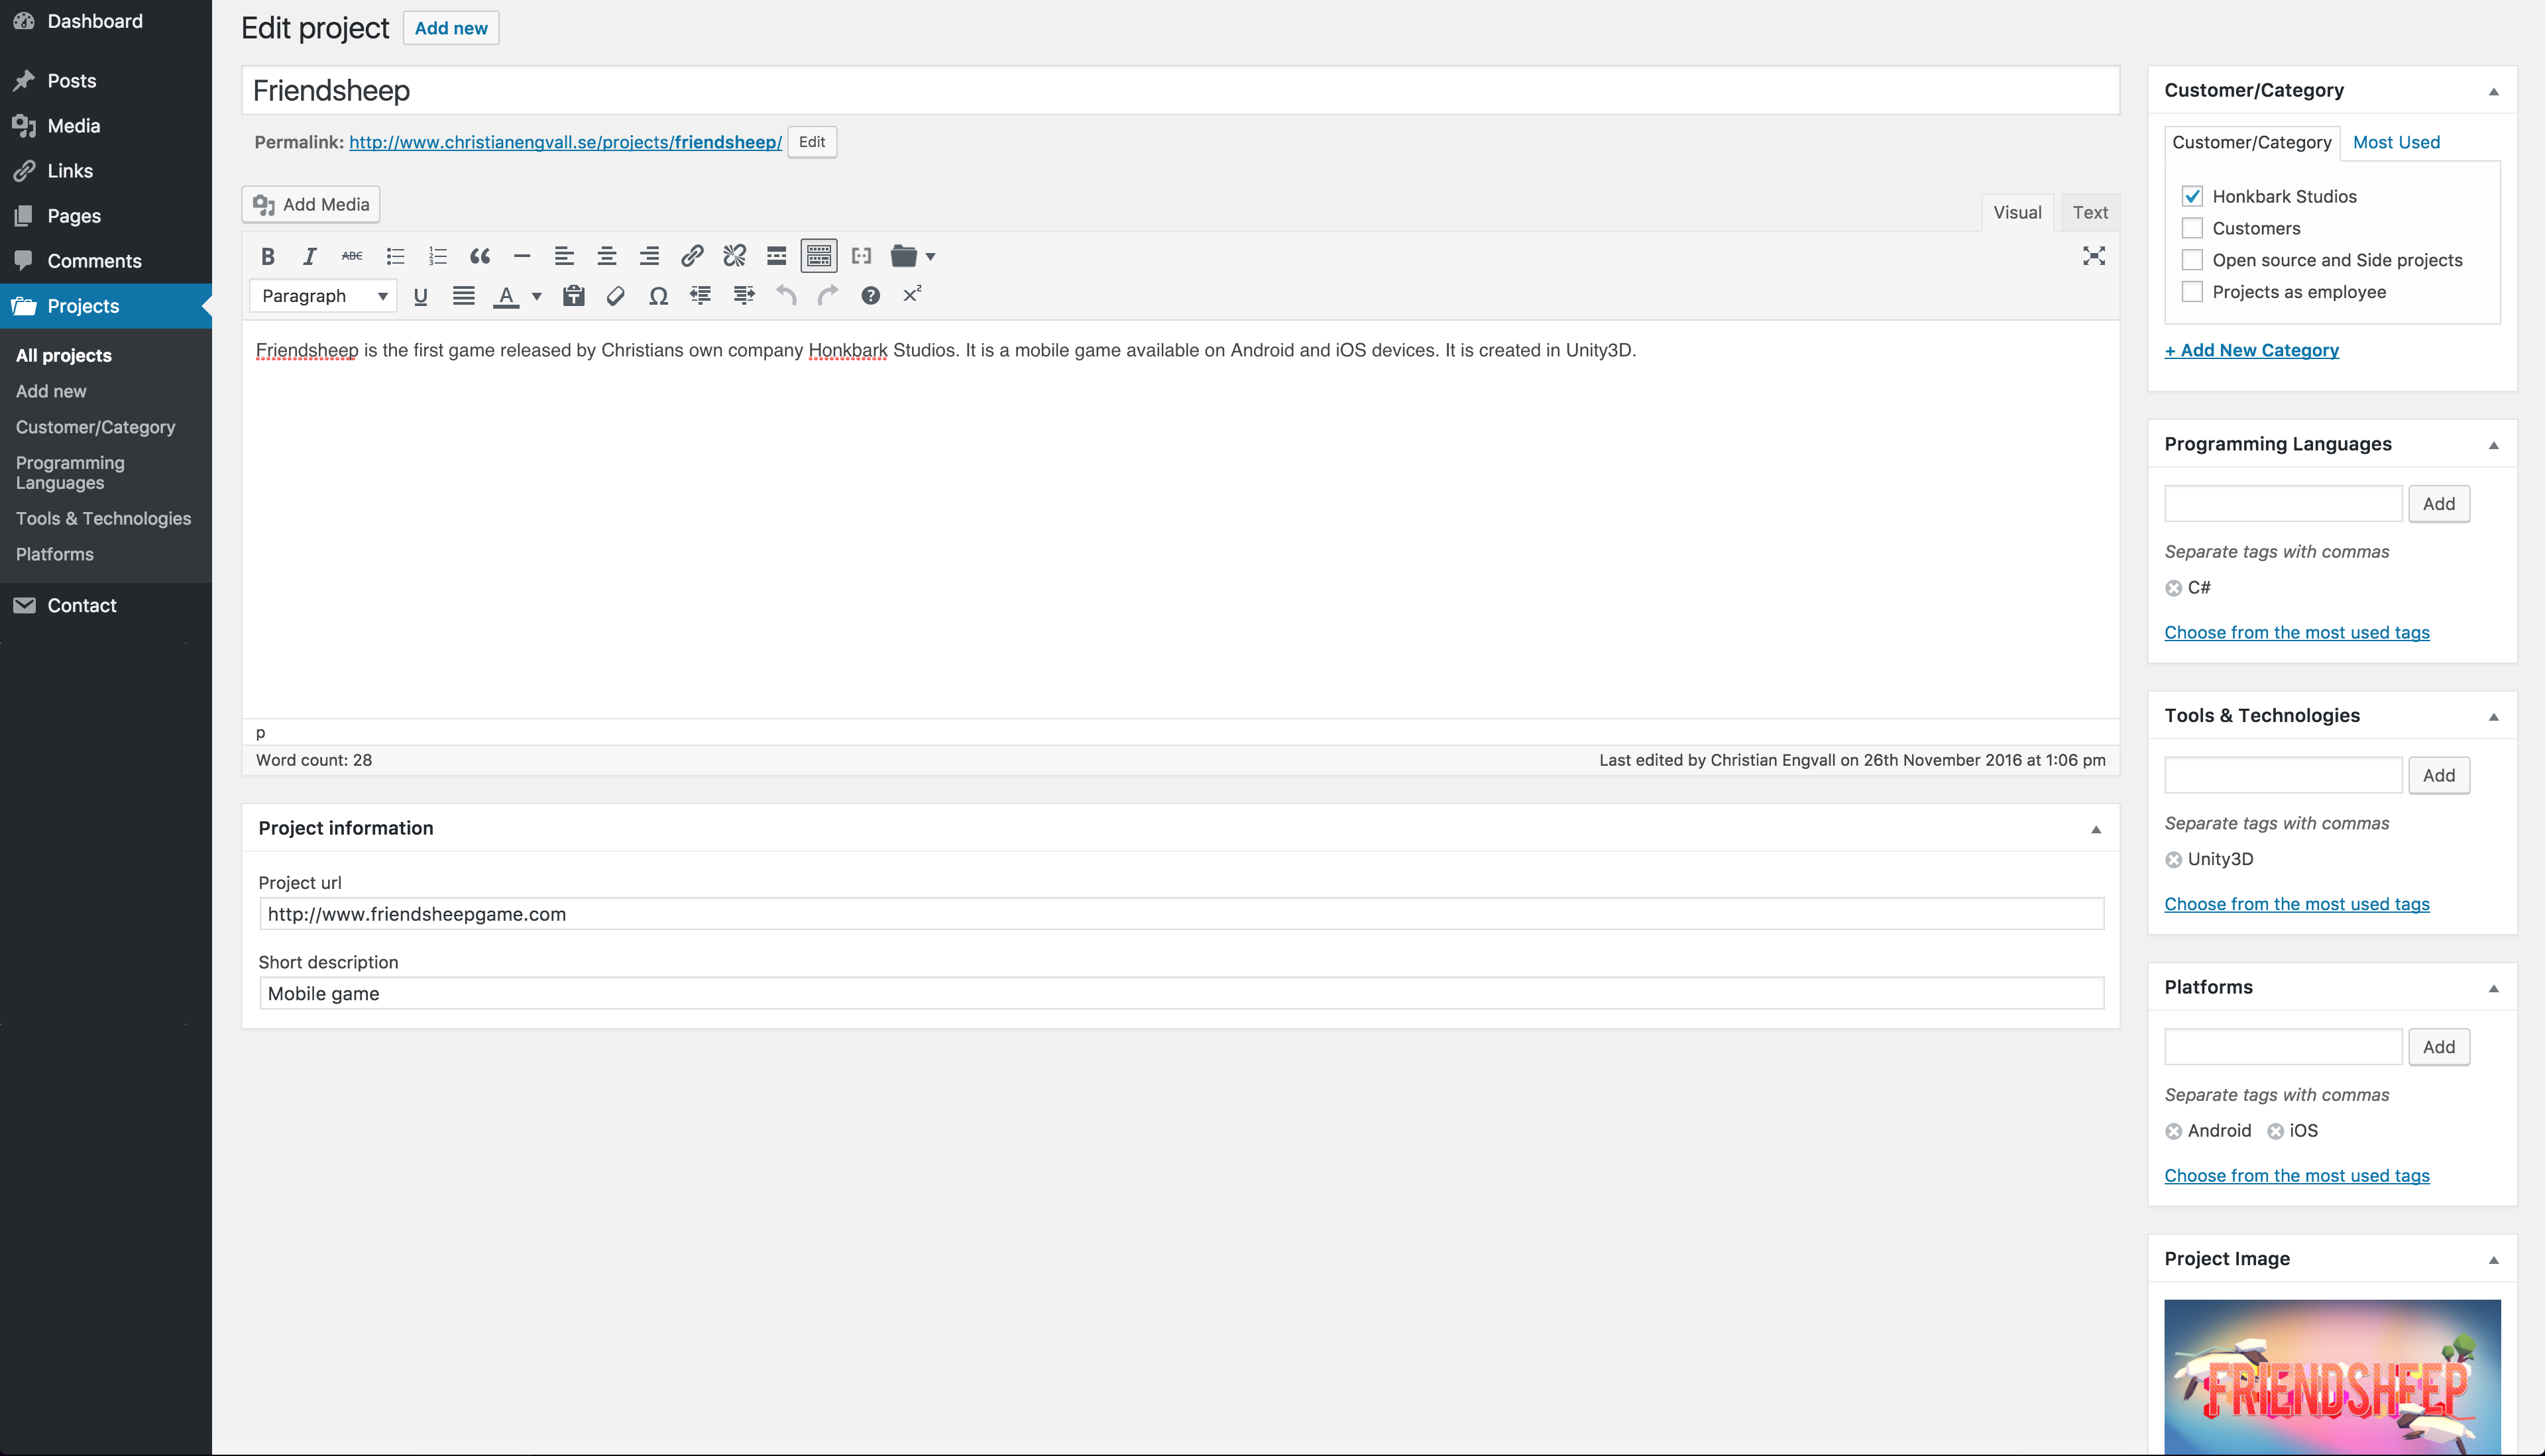
Task: Enable Open source and Side projects
Action: click(x=2192, y=260)
